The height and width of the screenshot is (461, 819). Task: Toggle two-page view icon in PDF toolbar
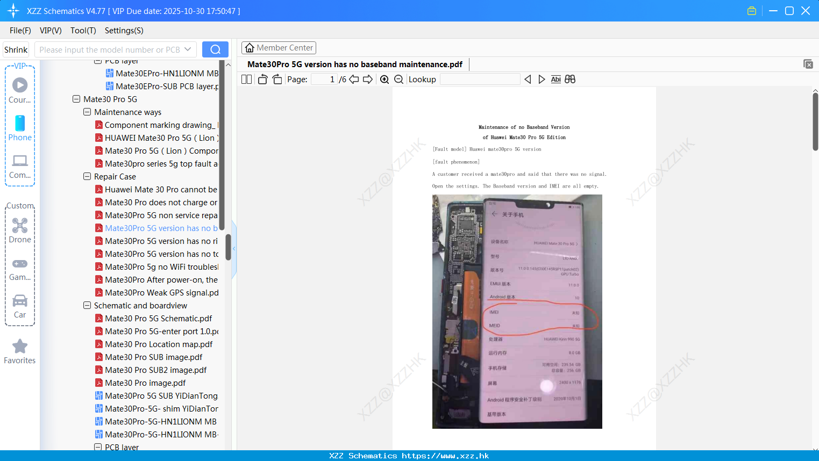(246, 79)
